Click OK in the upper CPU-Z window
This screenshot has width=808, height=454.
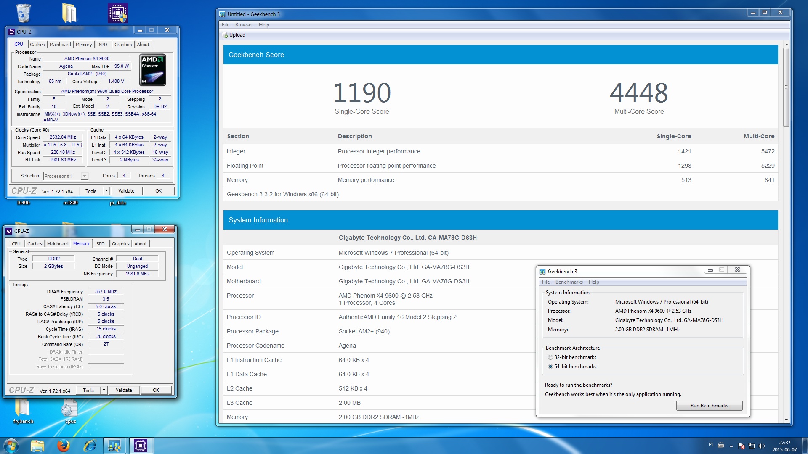tap(158, 191)
